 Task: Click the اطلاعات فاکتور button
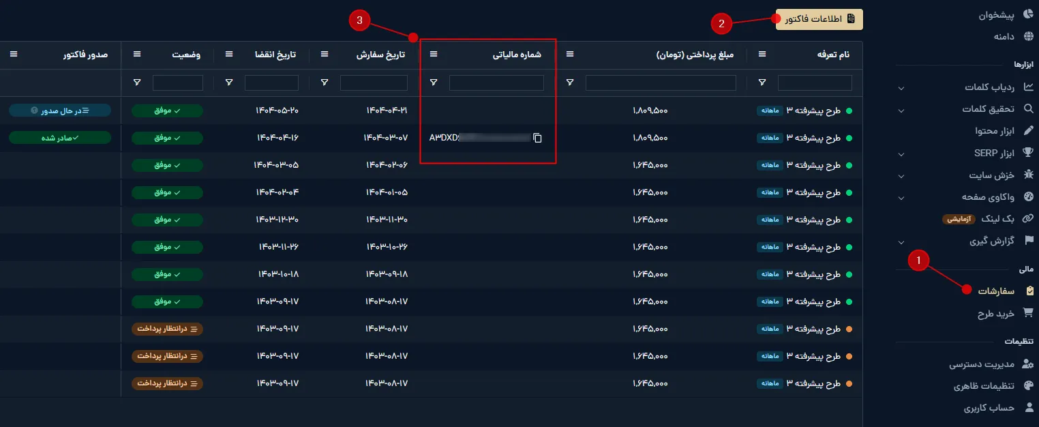(x=819, y=19)
